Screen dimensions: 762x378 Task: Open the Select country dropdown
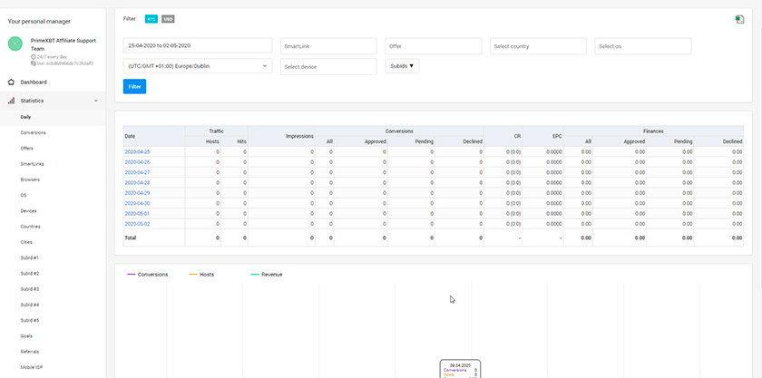click(538, 46)
